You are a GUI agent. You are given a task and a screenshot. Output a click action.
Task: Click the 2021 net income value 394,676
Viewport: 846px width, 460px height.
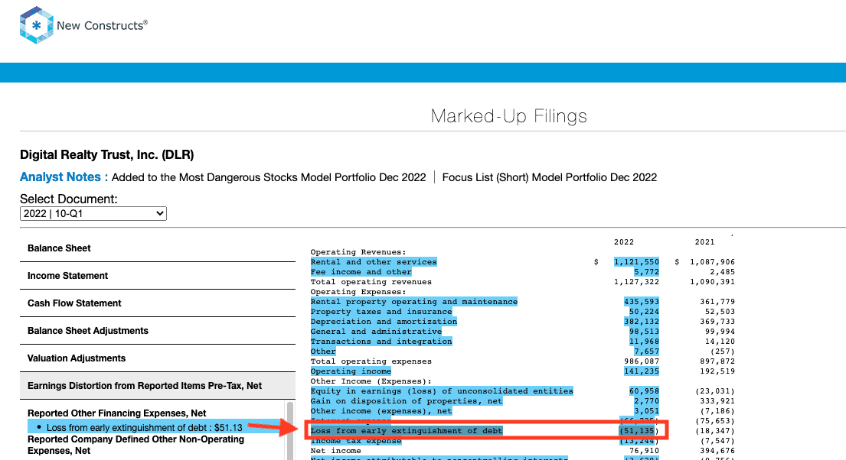pyautogui.click(x=717, y=451)
